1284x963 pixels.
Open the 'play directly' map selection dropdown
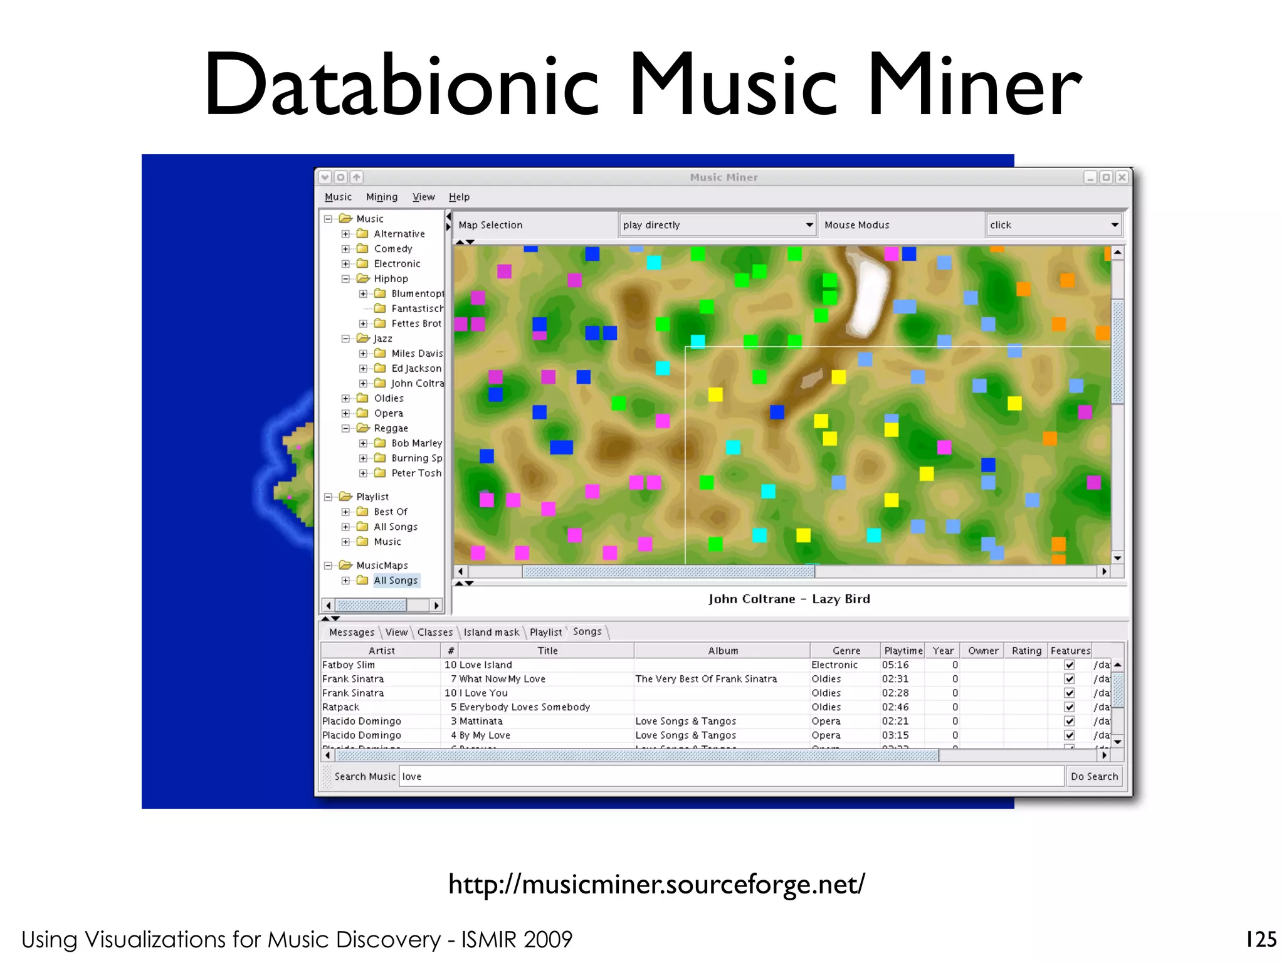click(718, 224)
